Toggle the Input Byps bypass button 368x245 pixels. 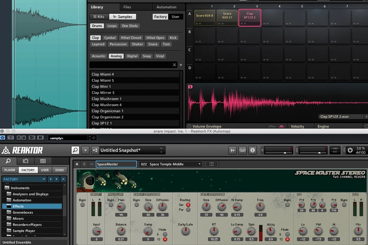(82, 205)
